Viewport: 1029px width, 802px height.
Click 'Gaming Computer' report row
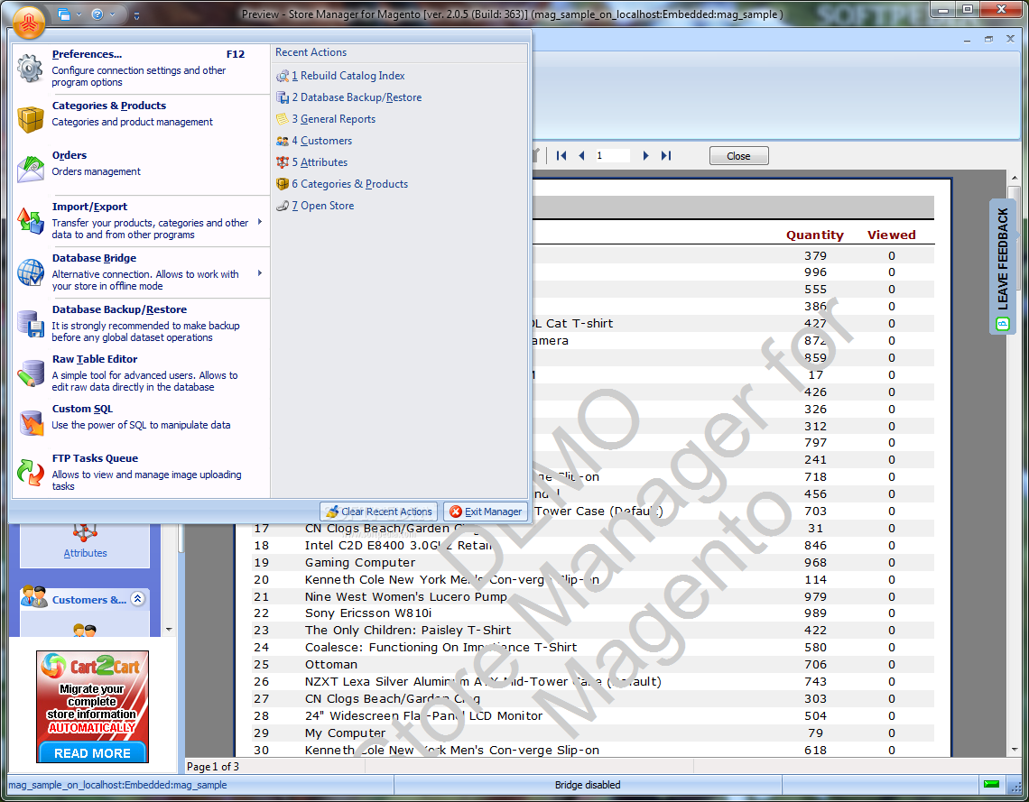tap(593, 563)
